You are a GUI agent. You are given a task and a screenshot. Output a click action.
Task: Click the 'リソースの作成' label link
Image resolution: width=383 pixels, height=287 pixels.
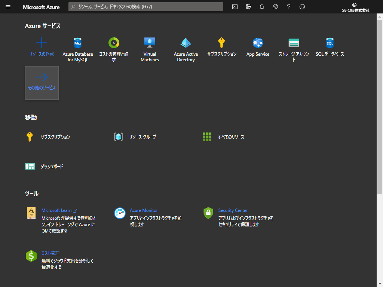tap(42, 54)
